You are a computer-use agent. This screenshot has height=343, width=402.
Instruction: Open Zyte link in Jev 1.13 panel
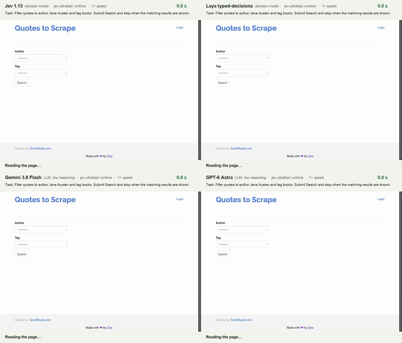tap(109, 156)
